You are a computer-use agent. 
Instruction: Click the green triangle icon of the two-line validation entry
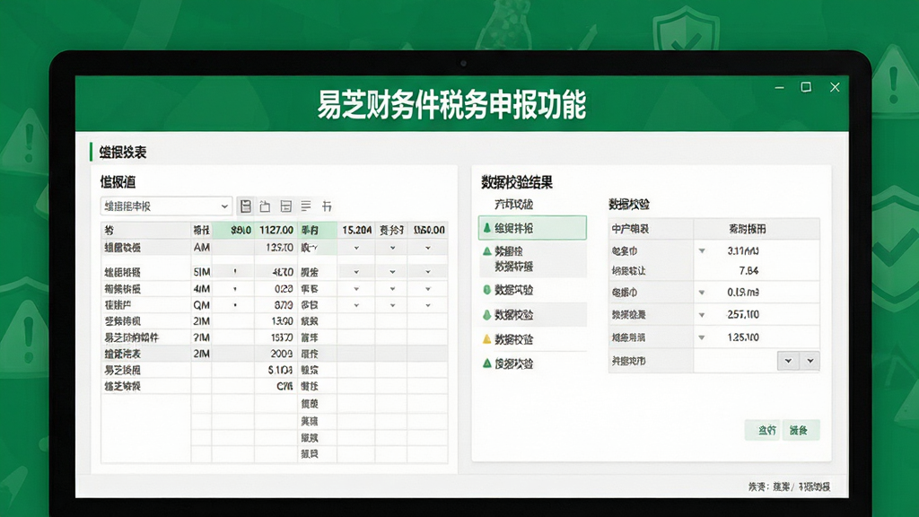pyautogui.click(x=486, y=251)
